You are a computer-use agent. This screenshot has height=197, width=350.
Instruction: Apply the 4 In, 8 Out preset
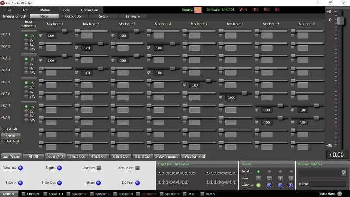(x=99, y=156)
